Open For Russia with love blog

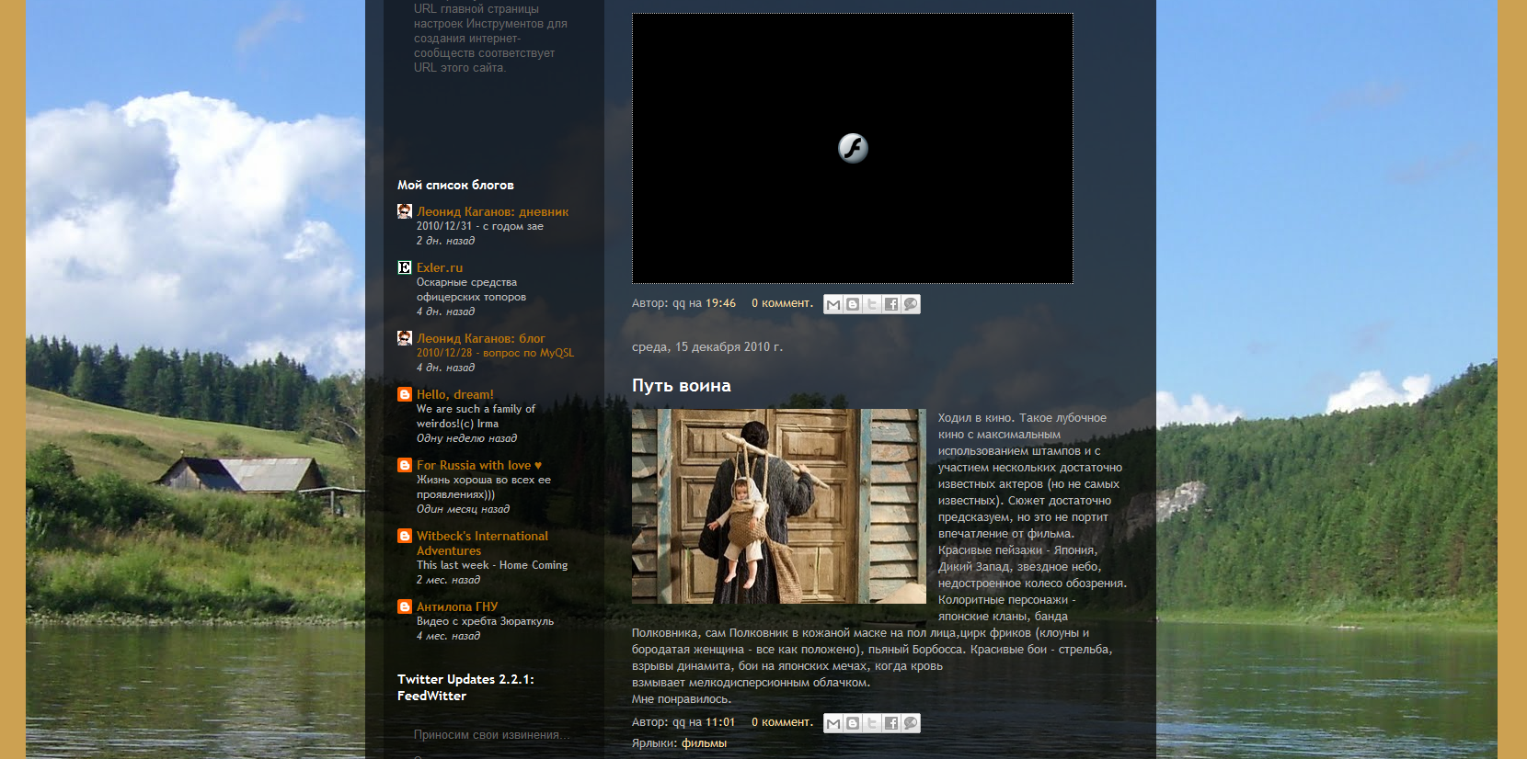point(478,465)
